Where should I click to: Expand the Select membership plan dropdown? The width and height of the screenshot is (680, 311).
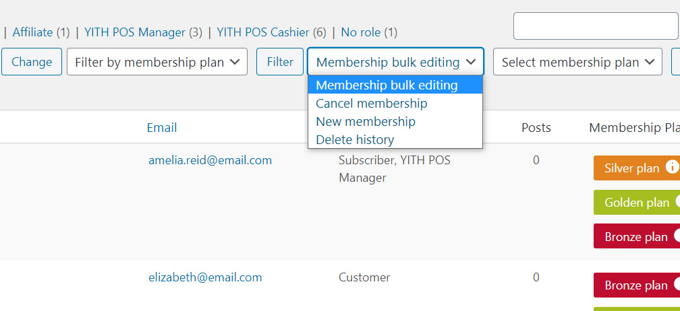point(577,62)
